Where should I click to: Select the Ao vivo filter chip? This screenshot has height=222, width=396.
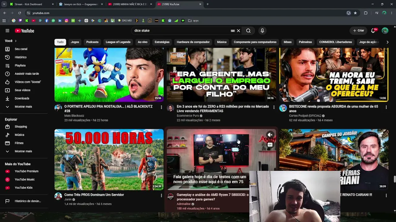(143, 42)
